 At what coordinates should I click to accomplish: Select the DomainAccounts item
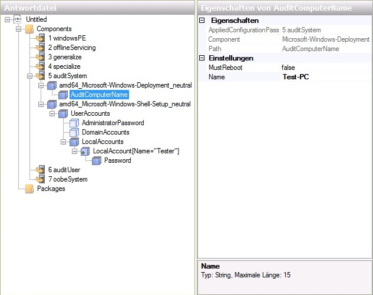tap(105, 132)
